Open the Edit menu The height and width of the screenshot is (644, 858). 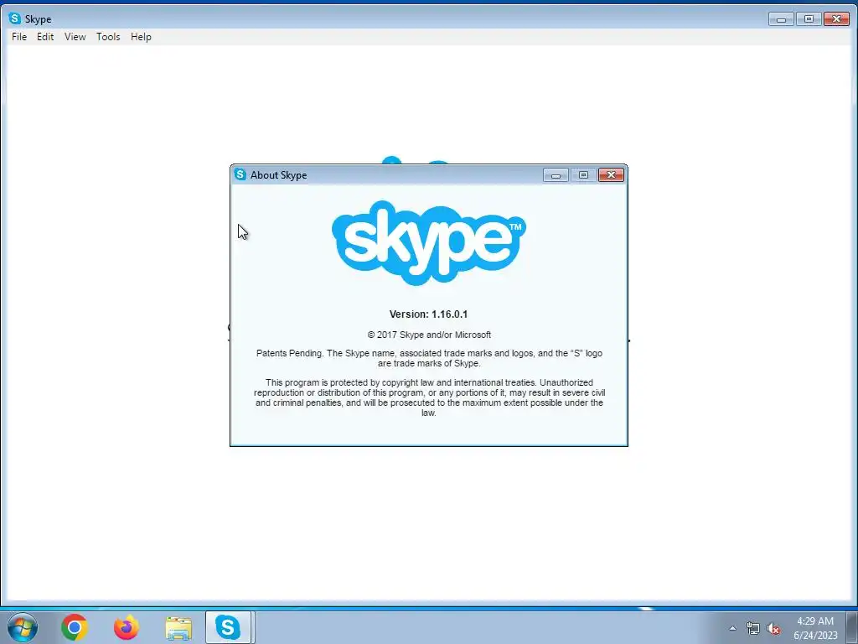click(x=45, y=37)
